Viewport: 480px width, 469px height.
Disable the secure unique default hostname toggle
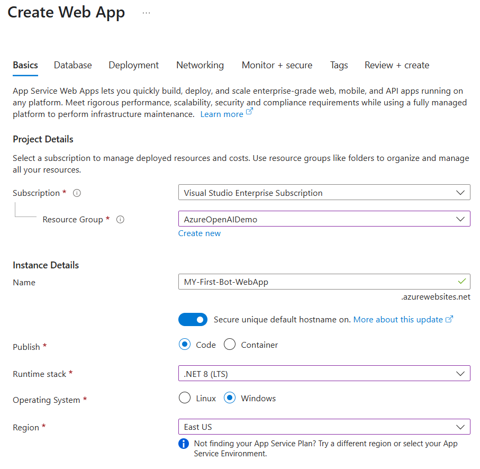click(x=193, y=319)
